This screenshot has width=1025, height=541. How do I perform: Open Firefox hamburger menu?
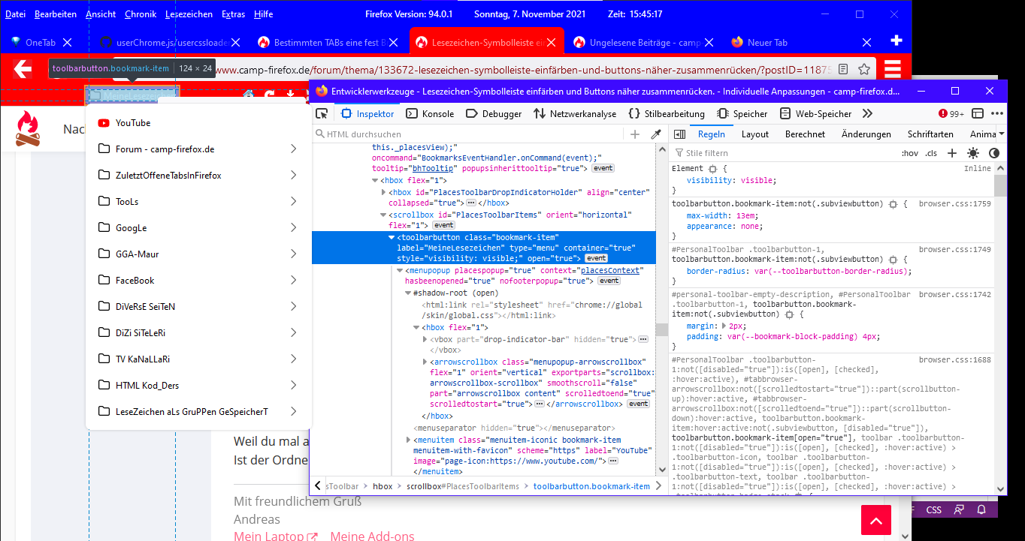tap(892, 70)
